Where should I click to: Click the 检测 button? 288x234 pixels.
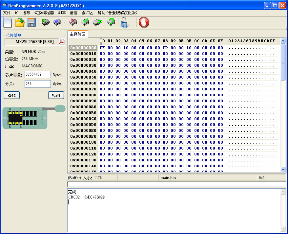tap(56, 95)
